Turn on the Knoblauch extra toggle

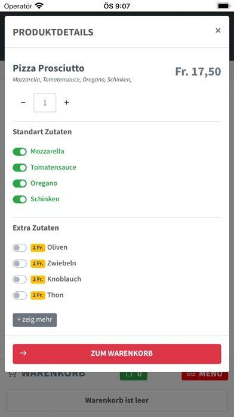[20, 280]
